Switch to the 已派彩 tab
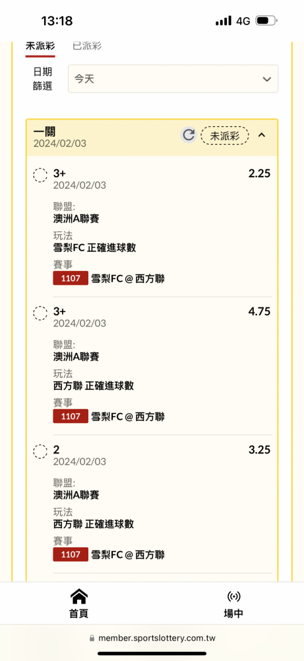 (x=87, y=46)
